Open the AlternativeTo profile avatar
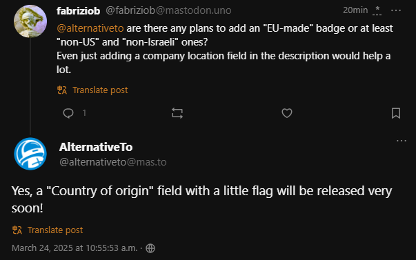This screenshot has width=416, height=260. click(x=30, y=154)
